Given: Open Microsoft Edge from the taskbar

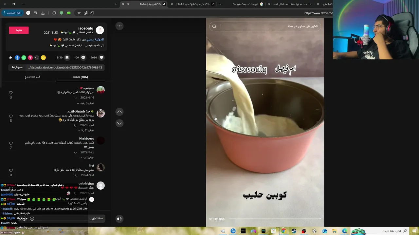Looking at the screenshot, I should pyautogui.click(x=345, y=231).
